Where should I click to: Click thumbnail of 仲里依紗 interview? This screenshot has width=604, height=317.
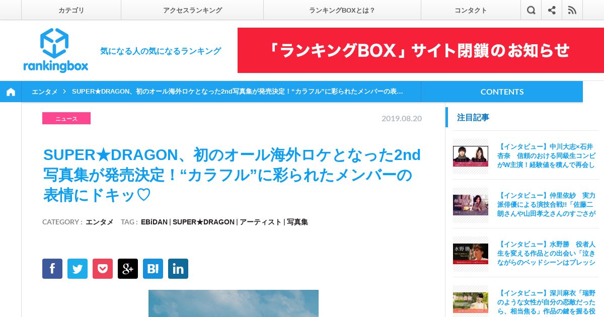471,205
